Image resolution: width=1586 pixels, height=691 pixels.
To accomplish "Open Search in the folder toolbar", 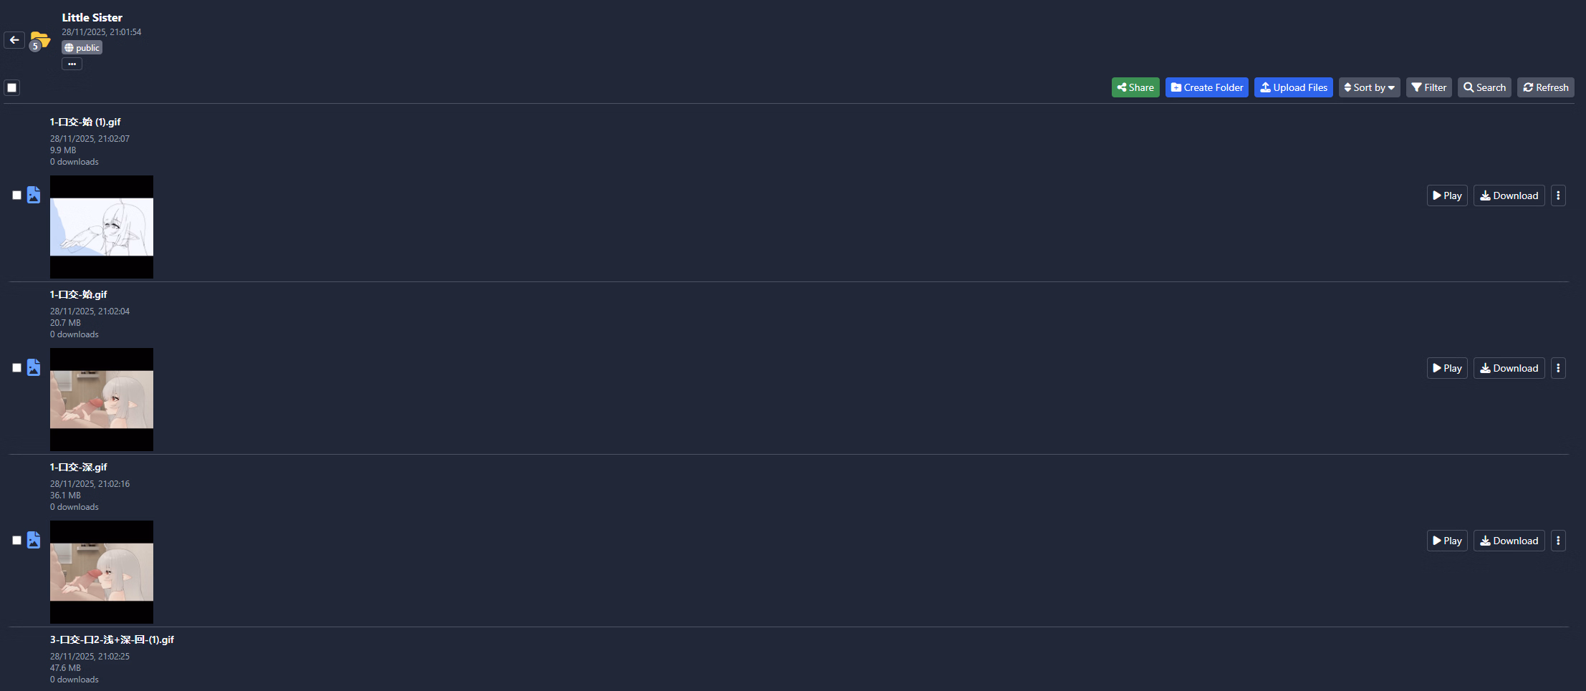I will tap(1484, 87).
